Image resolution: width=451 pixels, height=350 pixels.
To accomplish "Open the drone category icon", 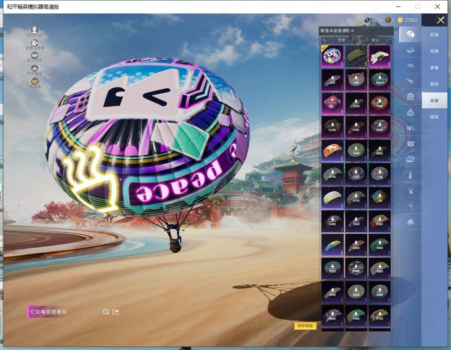I will pyautogui.click(x=410, y=65).
